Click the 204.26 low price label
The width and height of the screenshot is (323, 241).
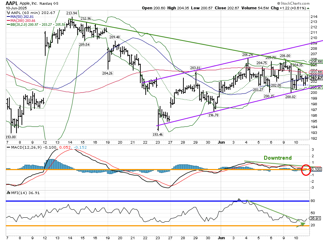(x=107, y=73)
